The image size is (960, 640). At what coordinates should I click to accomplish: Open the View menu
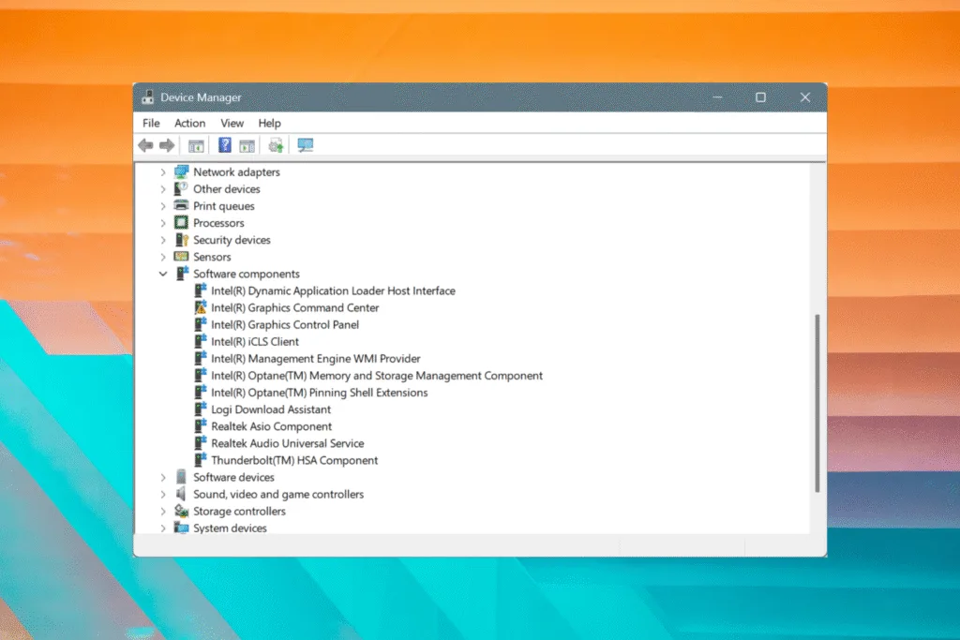(x=232, y=123)
